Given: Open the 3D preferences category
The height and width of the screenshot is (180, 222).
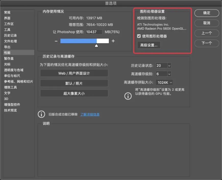Looking at the screenshot, I should (x=19, y=99).
